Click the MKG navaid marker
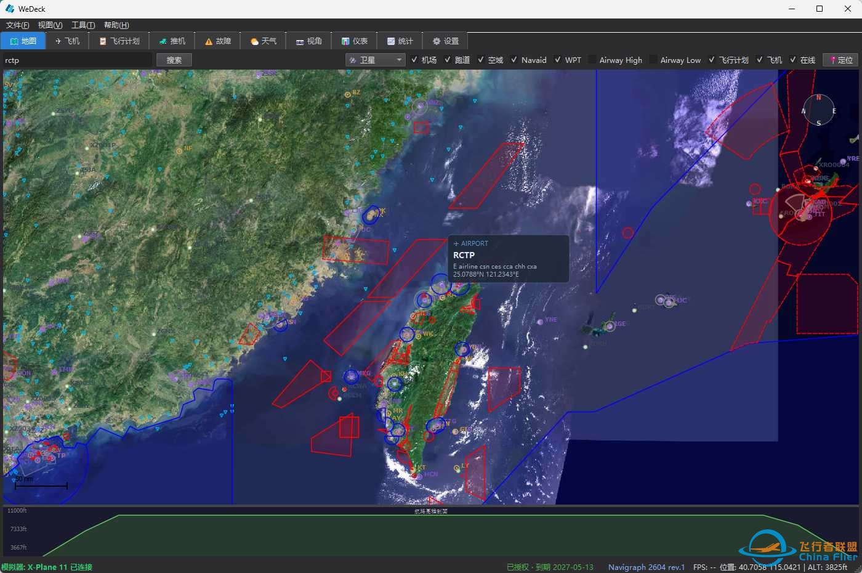The image size is (862, 573). (351, 375)
